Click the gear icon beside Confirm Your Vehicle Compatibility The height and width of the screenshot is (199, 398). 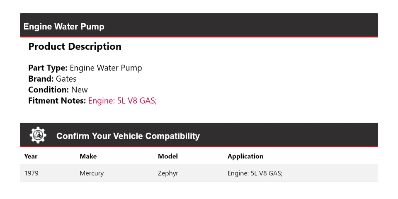[x=38, y=136]
